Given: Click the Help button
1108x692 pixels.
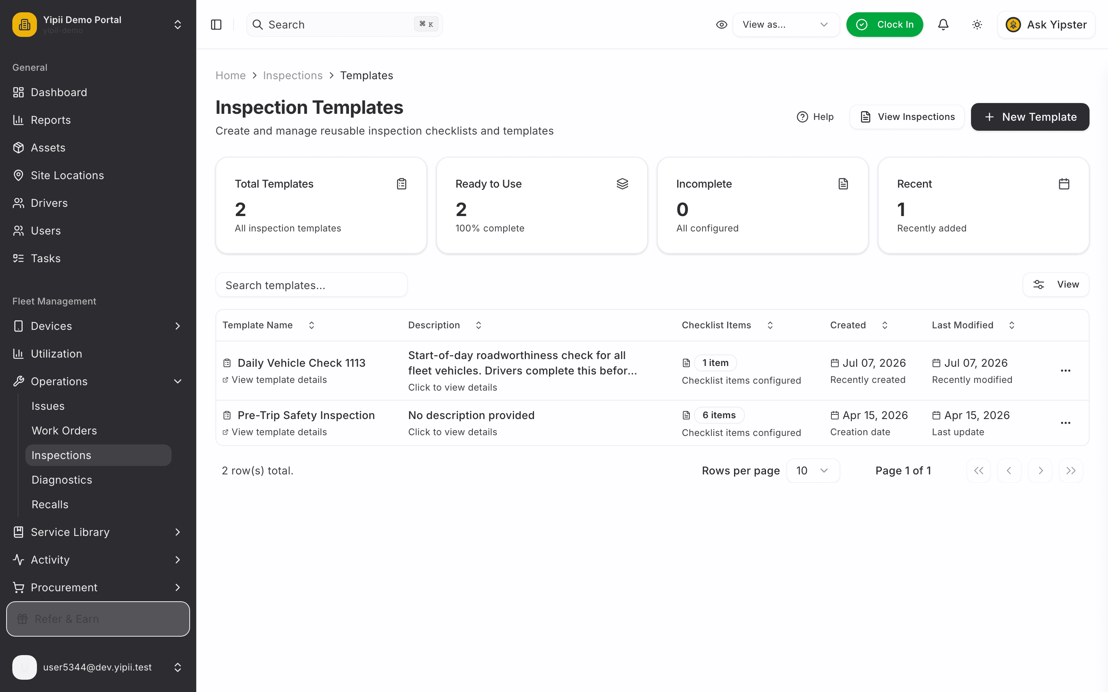Looking at the screenshot, I should tap(815, 117).
